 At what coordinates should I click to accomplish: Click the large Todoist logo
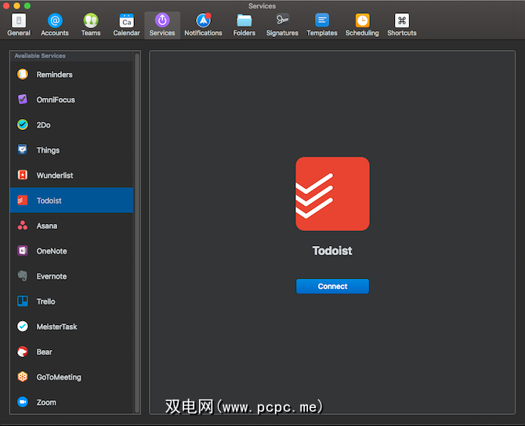click(332, 194)
